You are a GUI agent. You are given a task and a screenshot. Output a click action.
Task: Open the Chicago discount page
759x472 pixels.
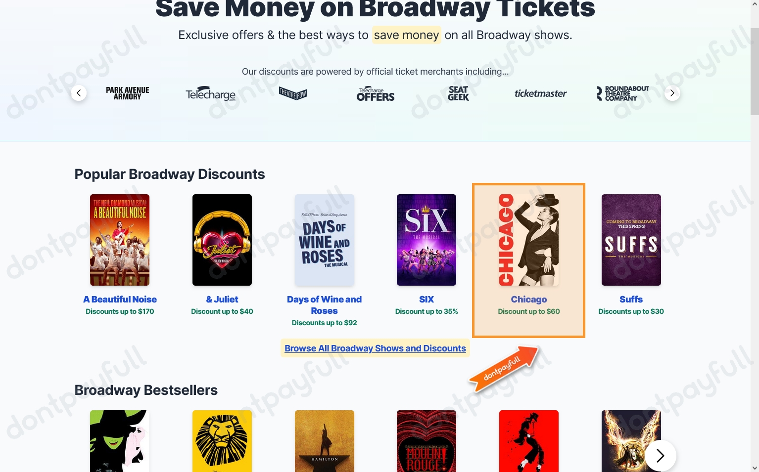[x=528, y=300]
